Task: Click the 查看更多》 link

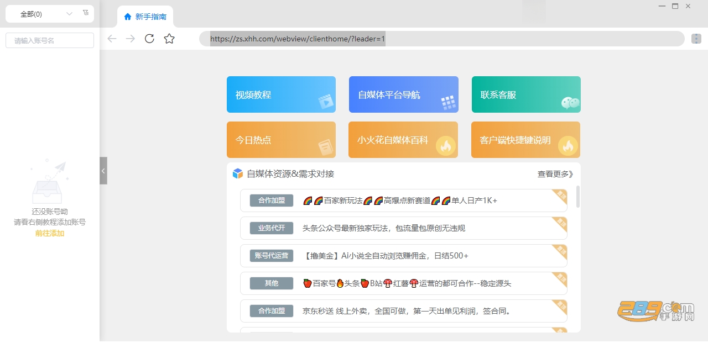Action: click(555, 174)
